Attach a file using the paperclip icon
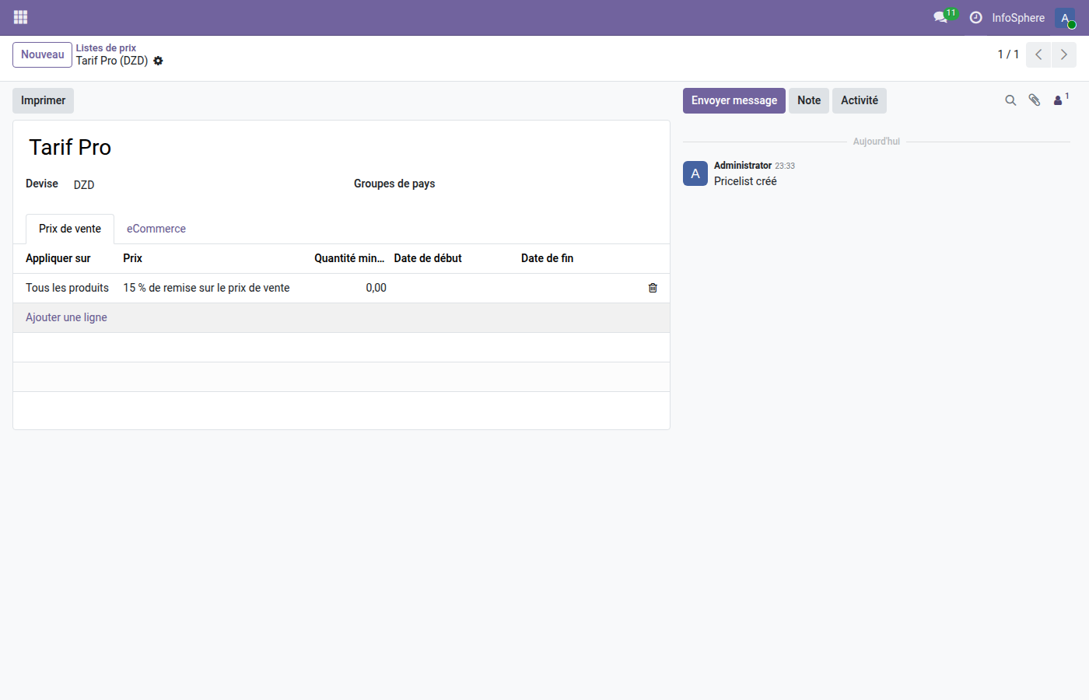This screenshot has width=1089, height=700. (1035, 100)
